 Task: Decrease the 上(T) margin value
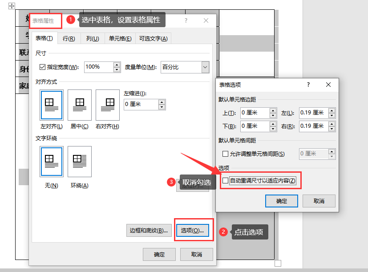pyautogui.click(x=273, y=116)
